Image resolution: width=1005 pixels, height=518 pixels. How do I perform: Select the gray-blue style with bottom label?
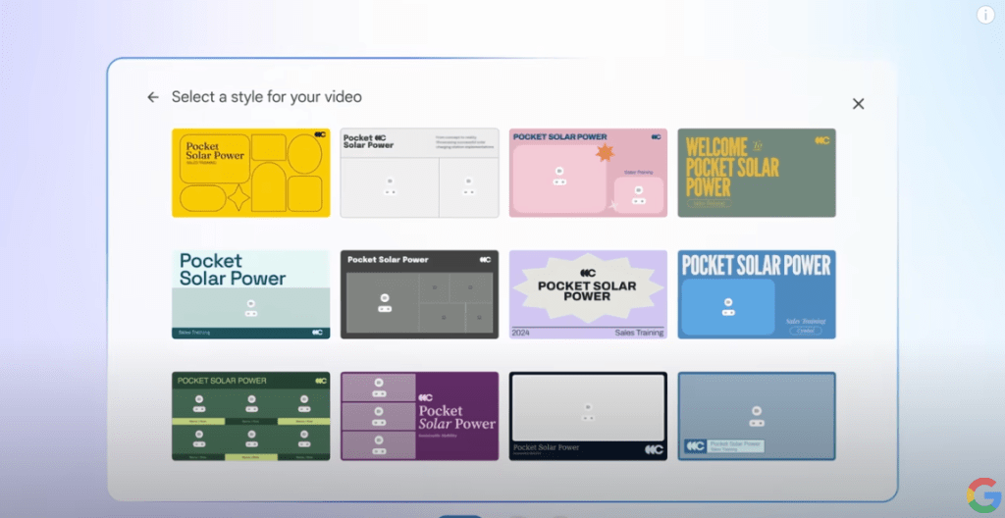(x=757, y=416)
